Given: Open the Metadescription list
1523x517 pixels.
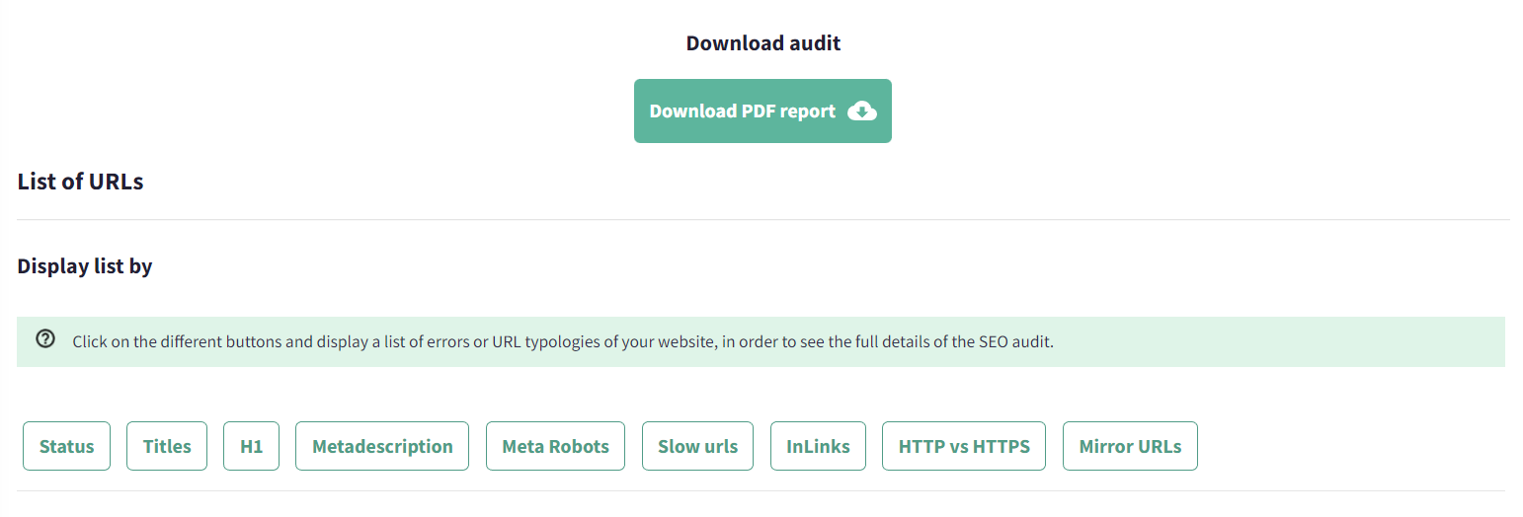Looking at the screenshot, I should 382,446.
